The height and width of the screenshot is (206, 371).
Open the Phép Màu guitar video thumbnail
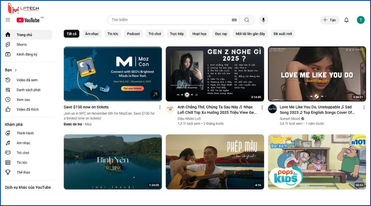(215, 162)
